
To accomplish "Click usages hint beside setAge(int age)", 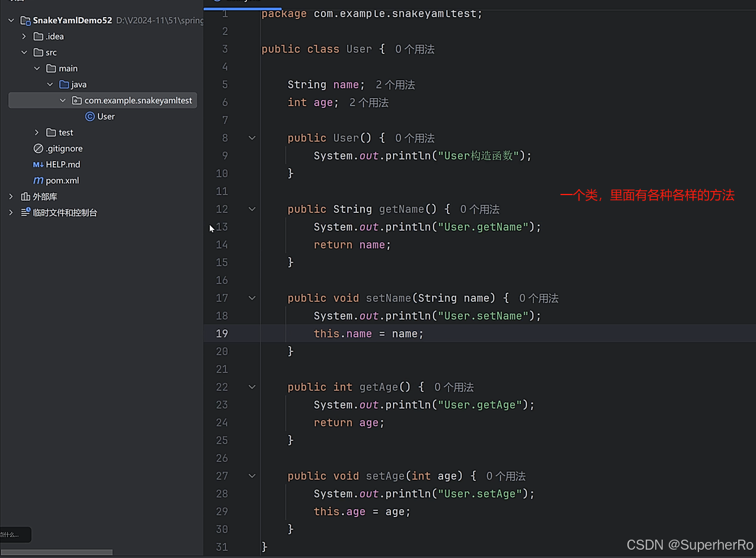I will pos(506,476).
